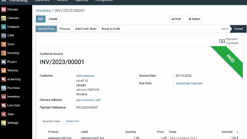Image resolution: width=247 pixels, height=139 pixels.
Task: Open Customers menu in top bar
Action: tap(42, 1)
